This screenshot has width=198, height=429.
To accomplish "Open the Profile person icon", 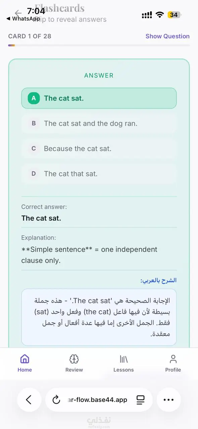I will point(173,359).
